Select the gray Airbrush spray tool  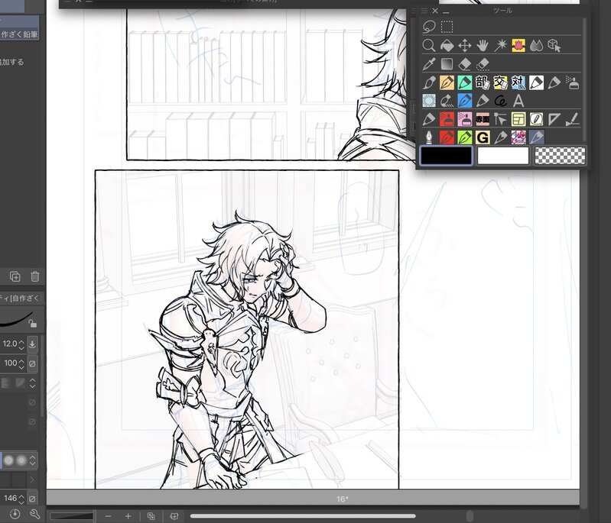coord(572,82)
